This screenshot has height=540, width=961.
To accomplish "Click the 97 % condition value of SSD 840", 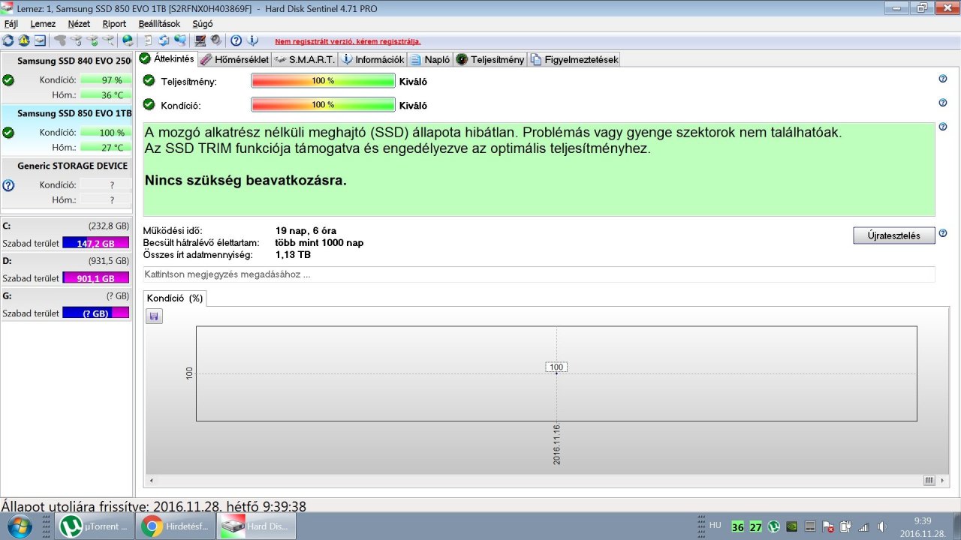I will pos(105,79).
